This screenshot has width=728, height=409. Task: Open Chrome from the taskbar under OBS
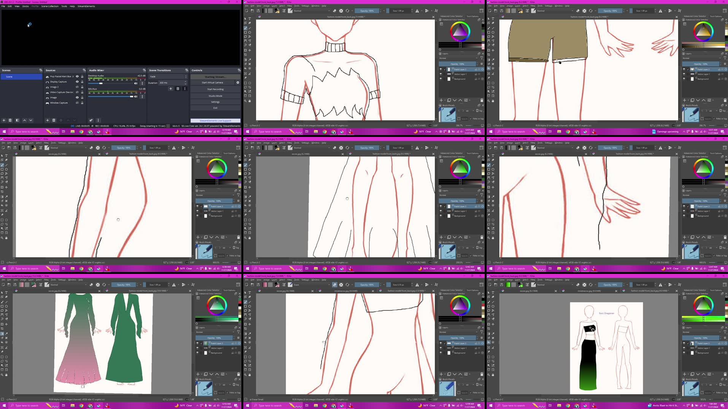[x=81, y=132]
